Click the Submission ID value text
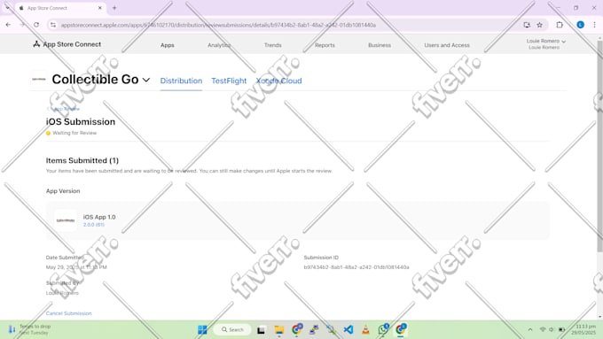This screenshot has height=339, width=603. pyautogui.click(x=356, y=267)
